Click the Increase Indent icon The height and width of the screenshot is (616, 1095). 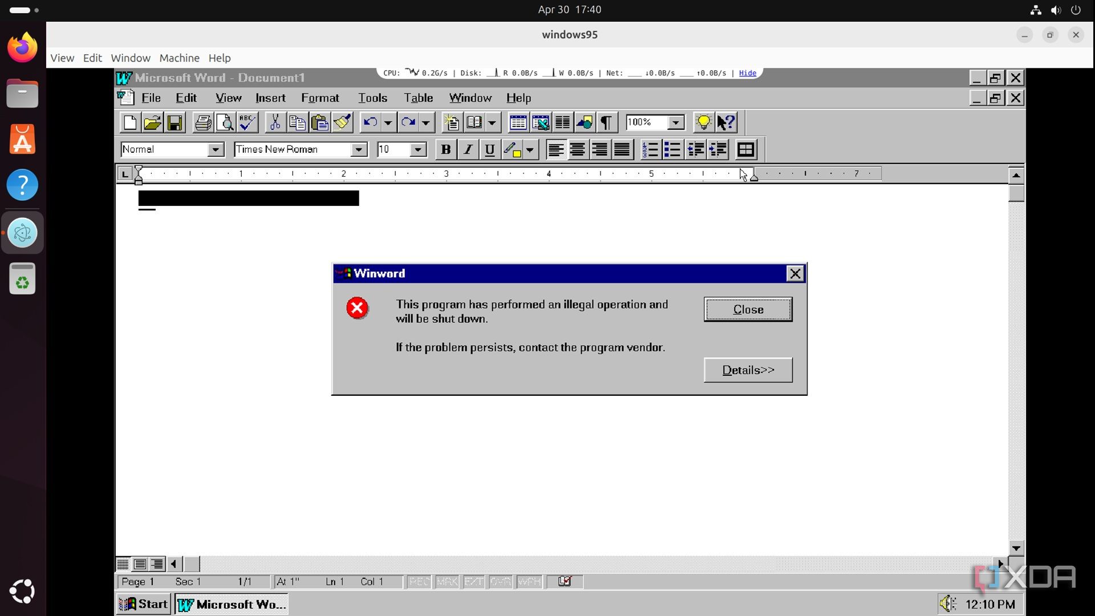tap(718, 149)
